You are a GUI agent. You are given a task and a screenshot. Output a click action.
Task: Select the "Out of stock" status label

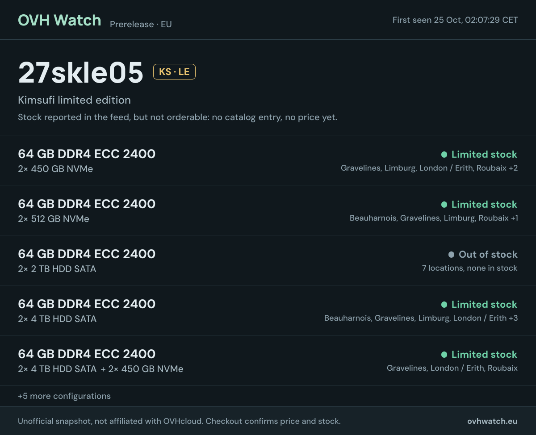pos(483,255)
